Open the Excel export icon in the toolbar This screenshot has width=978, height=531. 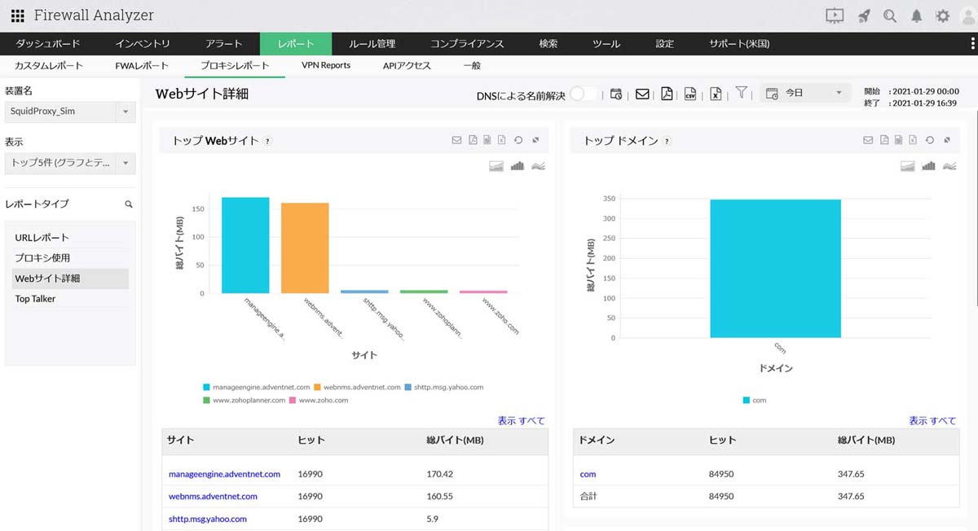pos(715,94)
